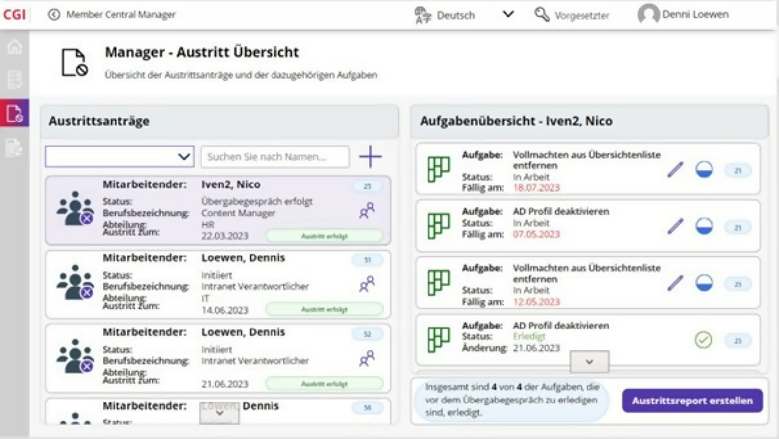Click the plus icon to add a new Austrittsantrag
This screenshot has height=439, width=779.
[371, 157]
